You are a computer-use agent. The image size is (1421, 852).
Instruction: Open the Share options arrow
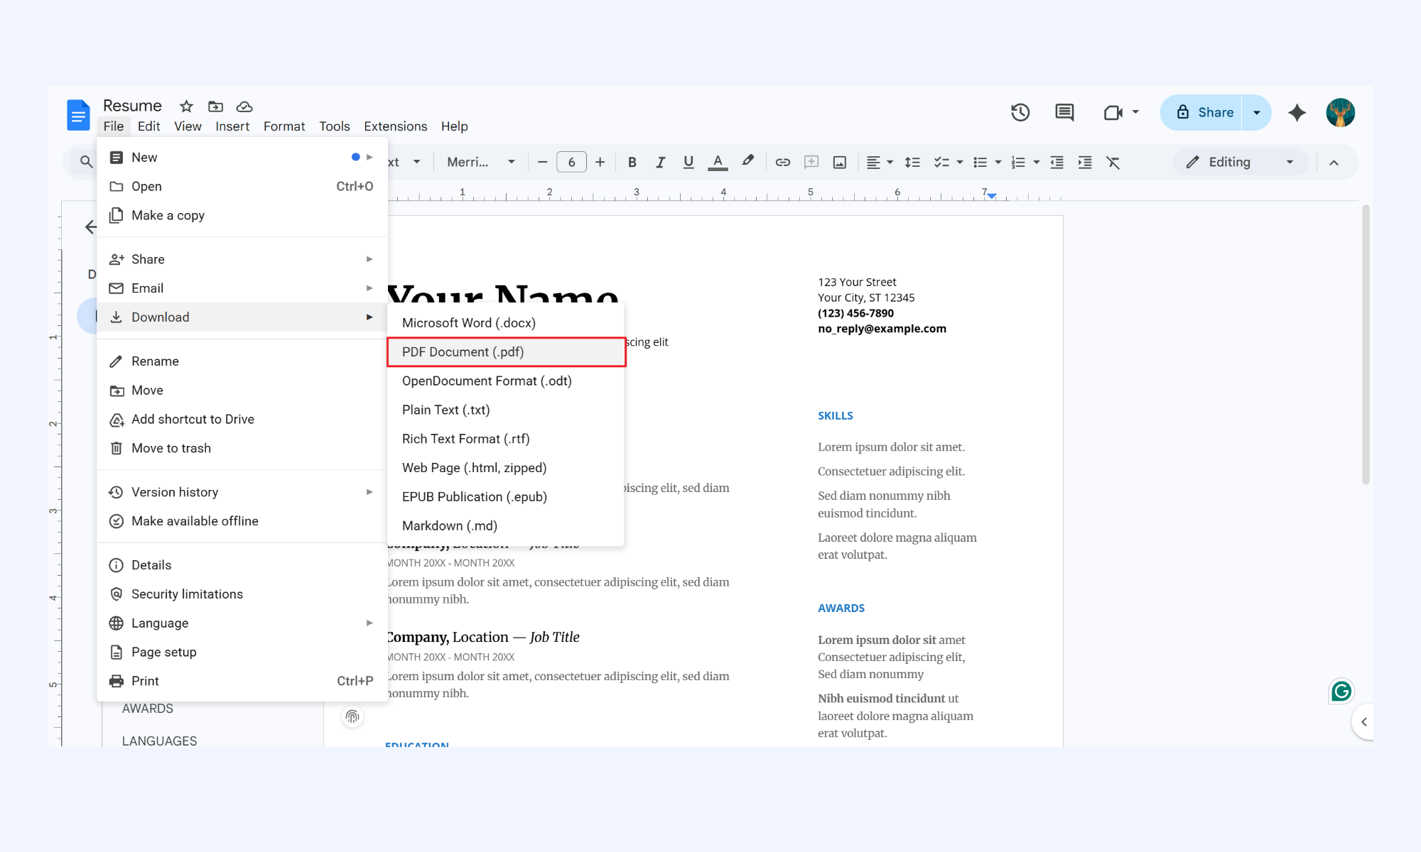tap(1256, 112)
